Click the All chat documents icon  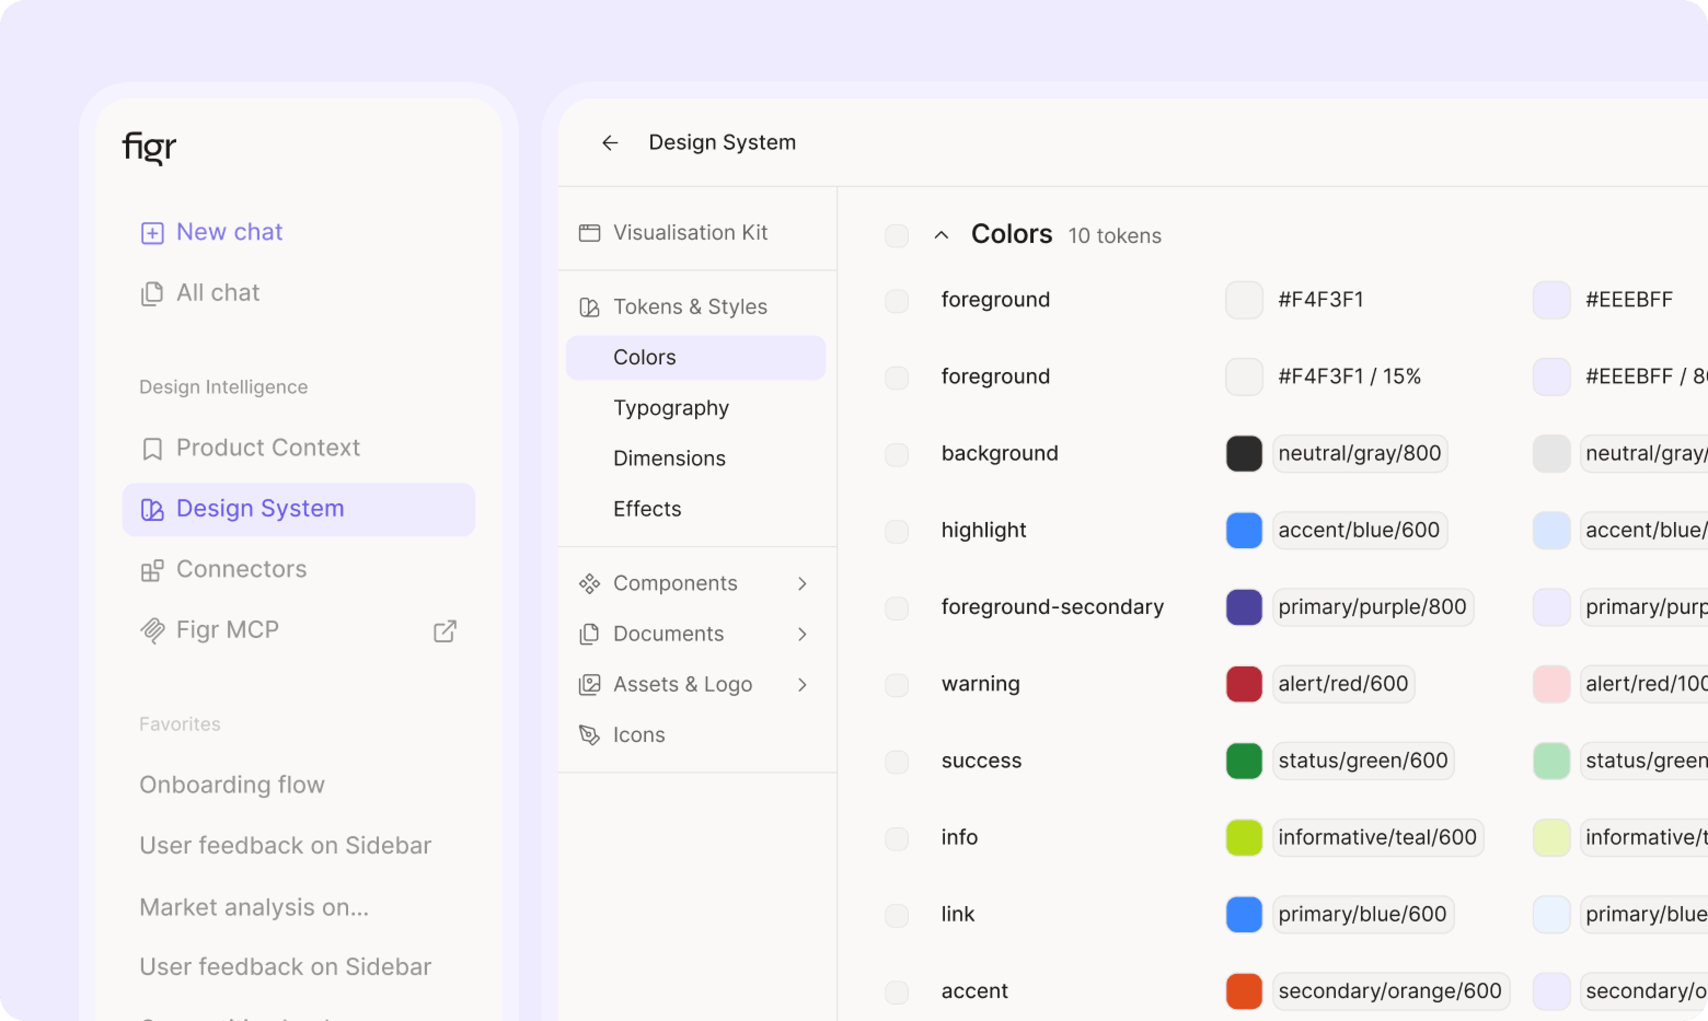152,294
